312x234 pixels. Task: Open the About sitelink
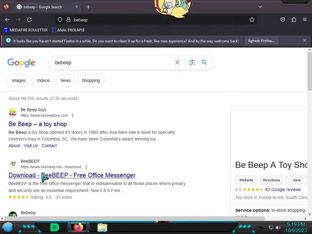[14, 146]
